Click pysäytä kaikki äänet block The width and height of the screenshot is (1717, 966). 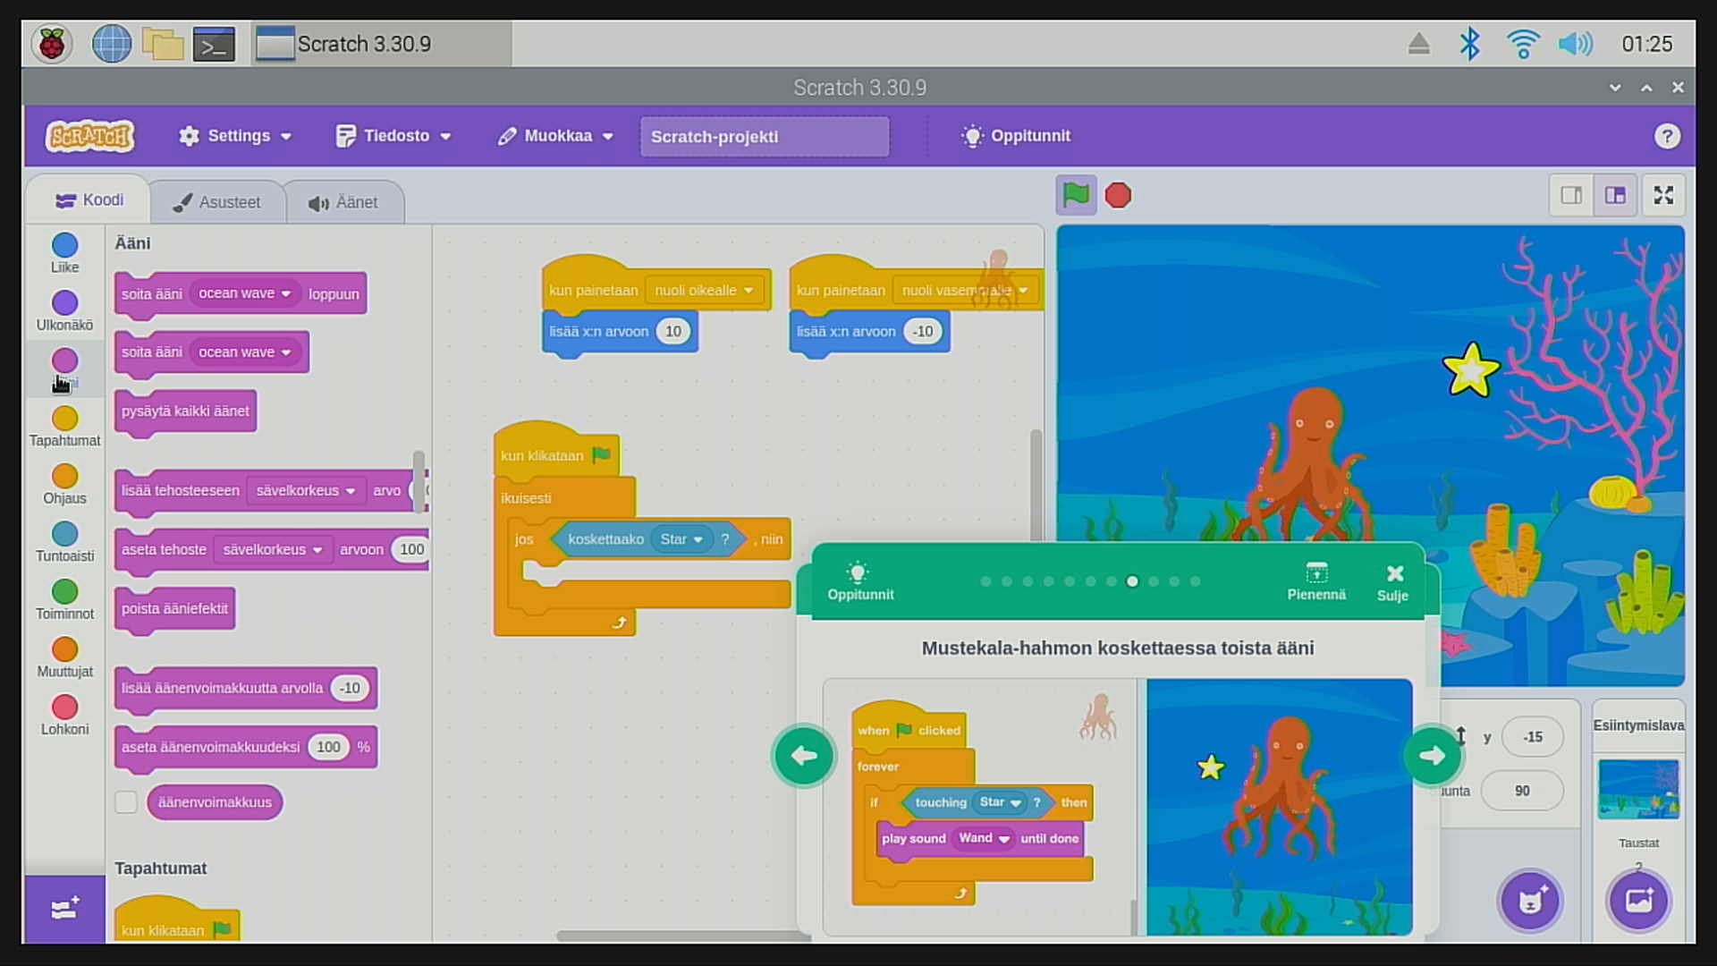click(x=186, y=412)
